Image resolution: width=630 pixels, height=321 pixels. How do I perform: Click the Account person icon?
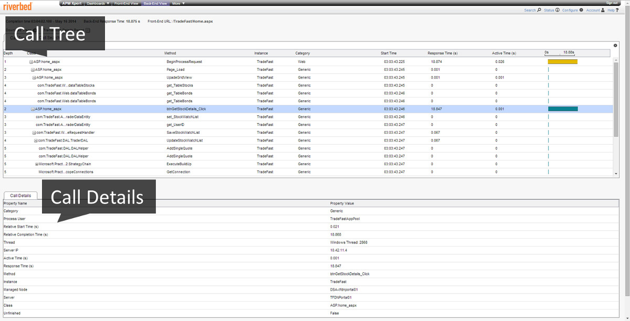(x=603, y=10)
